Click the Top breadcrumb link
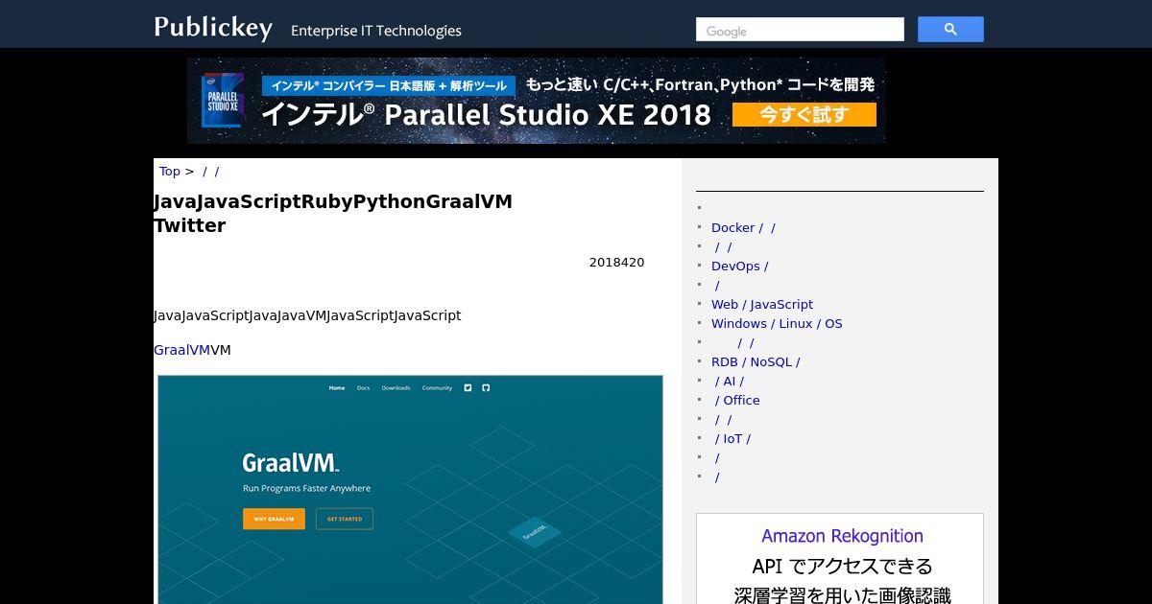This screenshot has width=1152, height=604. 169,171
